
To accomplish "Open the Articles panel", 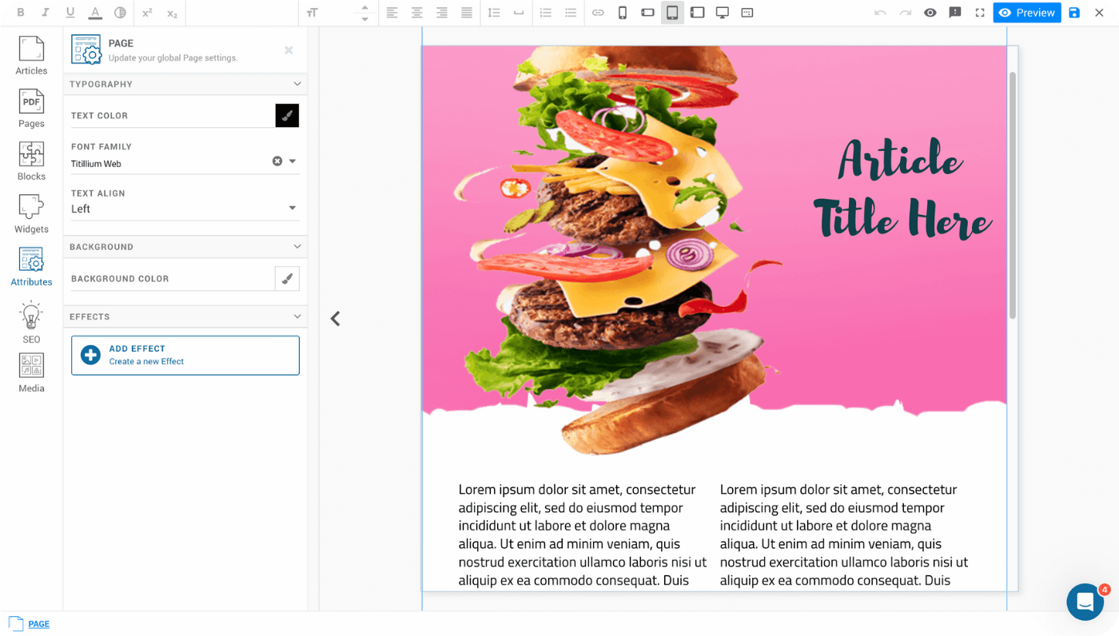I will [31, 55].
